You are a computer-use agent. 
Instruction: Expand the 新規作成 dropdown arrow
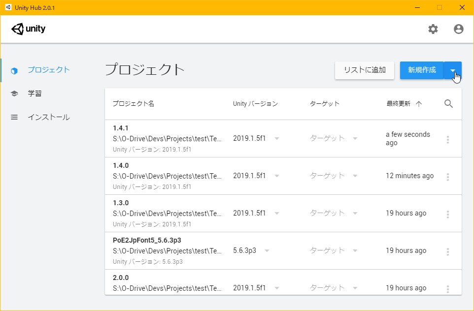tap(452, 70)
